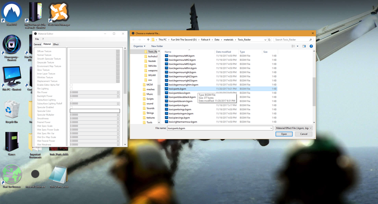Screen dimensions: 378x204
Task: Select the toxiclegarmourleft.bgsm file icon
Action: point(166,56)
